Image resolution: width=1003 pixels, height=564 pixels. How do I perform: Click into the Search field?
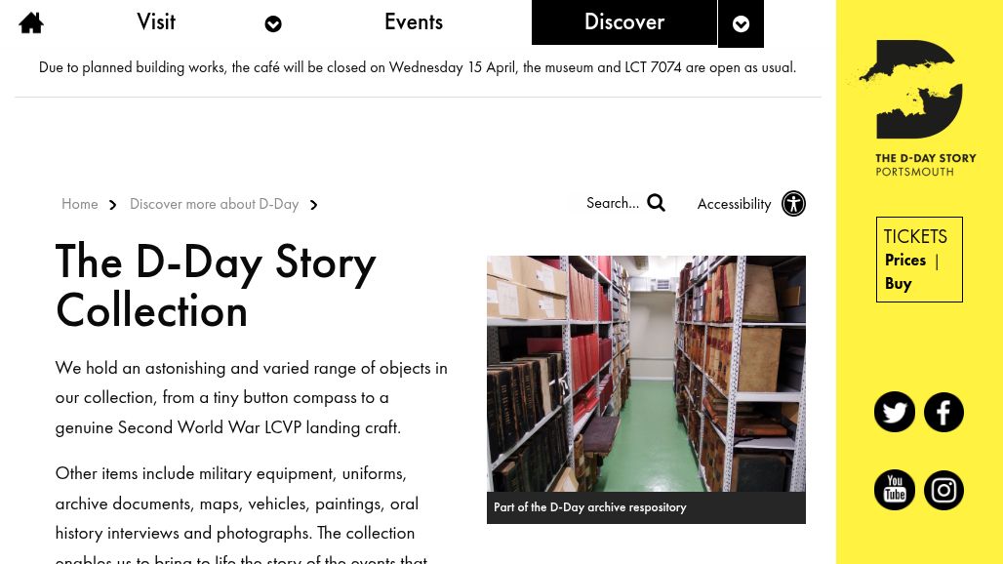pos(612,203)
